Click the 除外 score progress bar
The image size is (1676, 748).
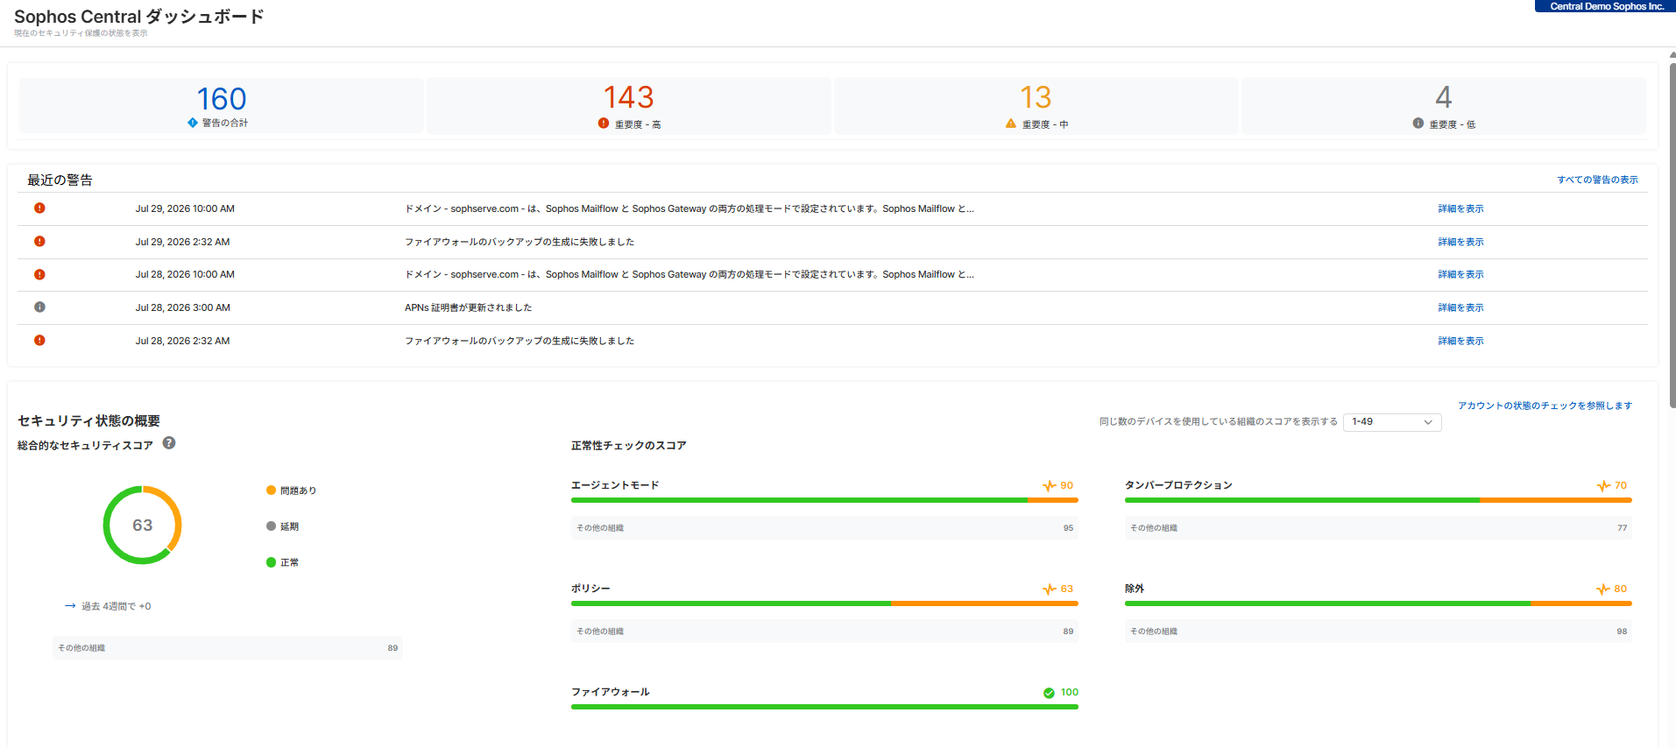coord(1378,603)
